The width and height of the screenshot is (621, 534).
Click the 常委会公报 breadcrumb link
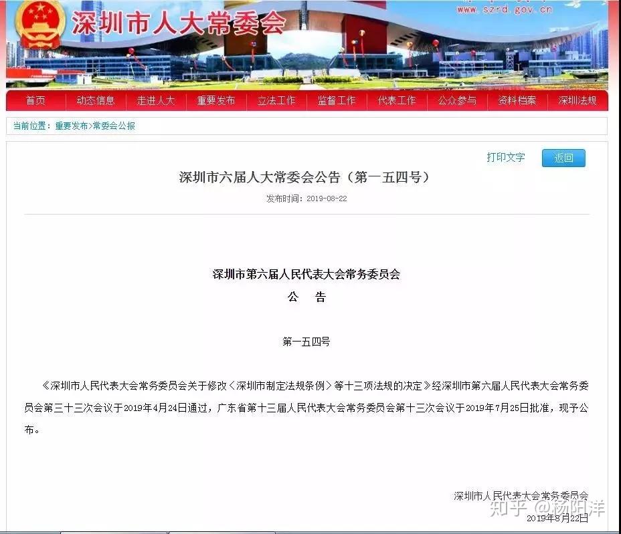114,126
